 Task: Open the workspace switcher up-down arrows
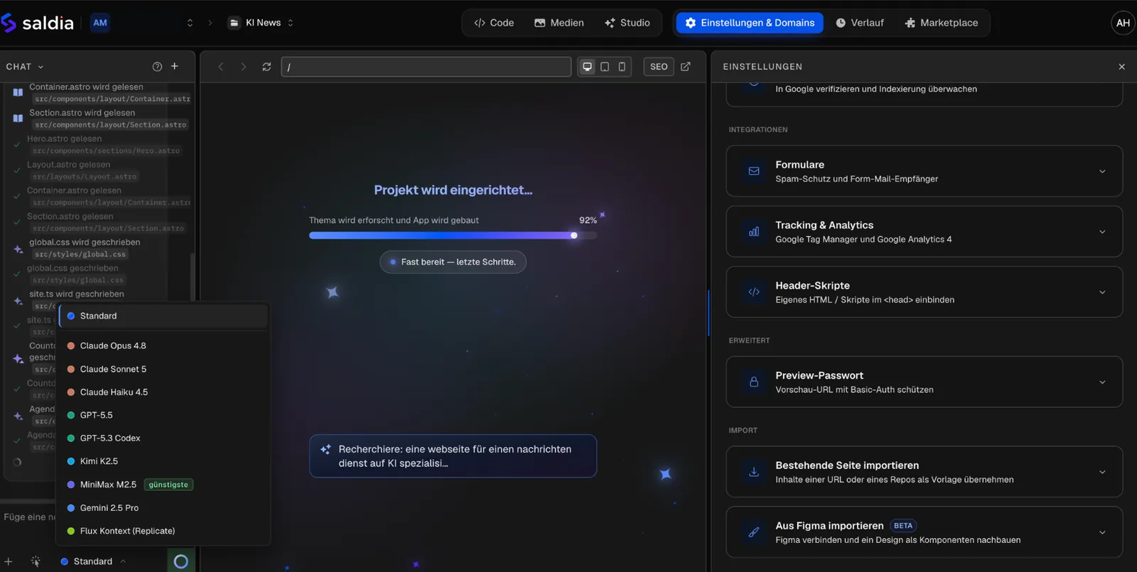(190, 23)
